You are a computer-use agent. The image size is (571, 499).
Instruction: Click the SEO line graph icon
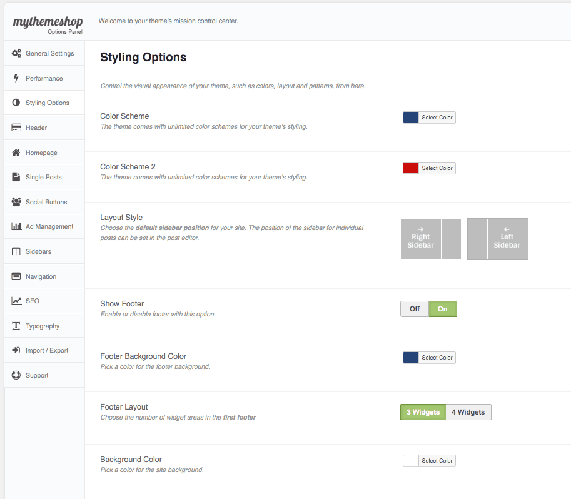click(x=16, y=301)
